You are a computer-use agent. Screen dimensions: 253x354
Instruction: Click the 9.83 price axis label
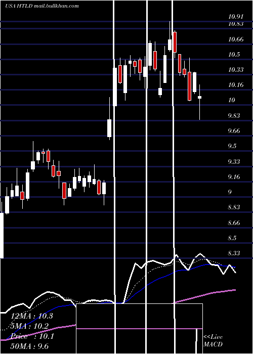tap(234, 116)
